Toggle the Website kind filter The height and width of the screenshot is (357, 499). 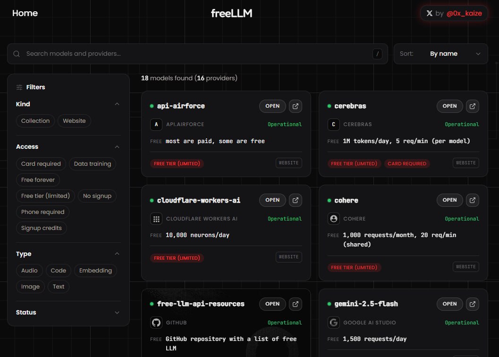74,121
